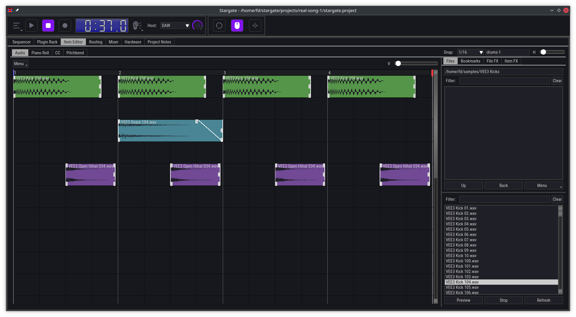Viewport: 576px width, 317px height.
Task: Select VEE3 Kick 10.wav in file list
Action: tap(501, 256)
